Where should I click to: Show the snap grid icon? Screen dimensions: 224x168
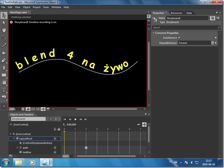(x=33, y=109)
